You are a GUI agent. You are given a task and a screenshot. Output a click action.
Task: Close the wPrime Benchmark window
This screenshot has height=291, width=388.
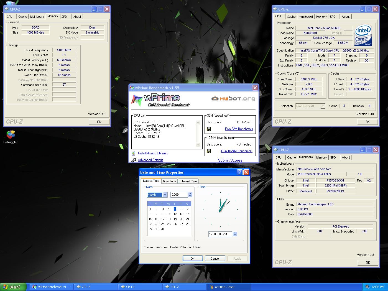point(255,88)
